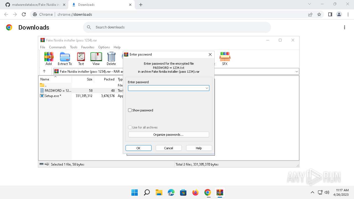The width and height of the screenshot is (354, 199).
Task: Click Cancel in password dialog
Action: coord(169,148)
